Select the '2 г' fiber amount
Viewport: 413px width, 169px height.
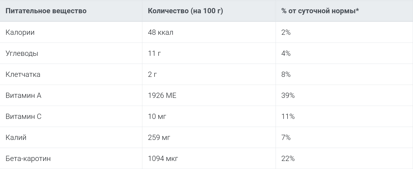click(152, 74)
